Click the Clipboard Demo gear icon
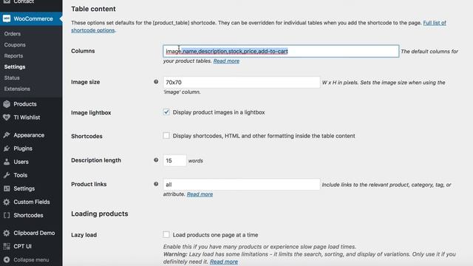Viewport: 473px width, 266px height. 7,233
